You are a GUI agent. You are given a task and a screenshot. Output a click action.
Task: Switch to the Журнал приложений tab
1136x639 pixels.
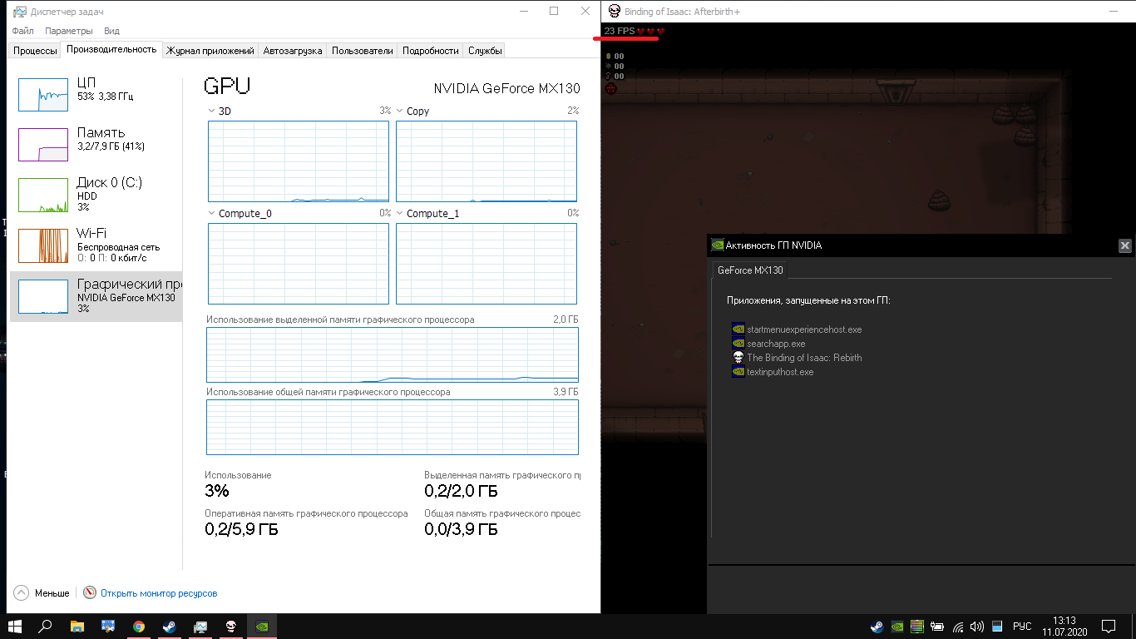tap(210, 51)
